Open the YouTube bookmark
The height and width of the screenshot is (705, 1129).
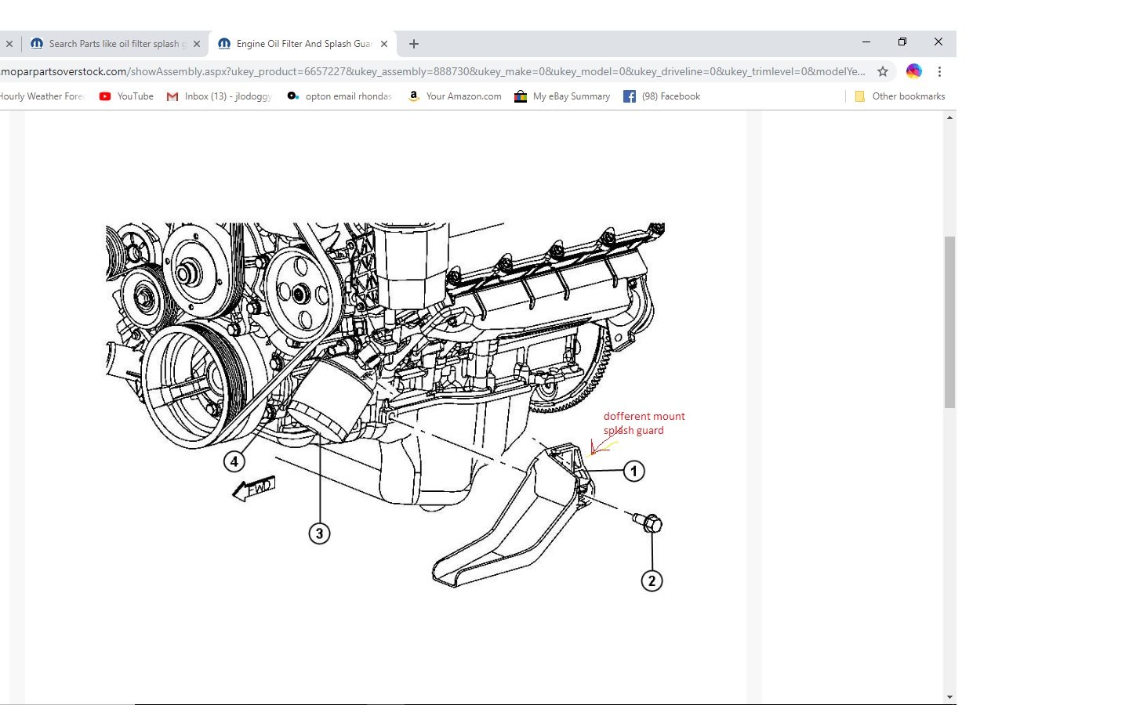(126, 96)
